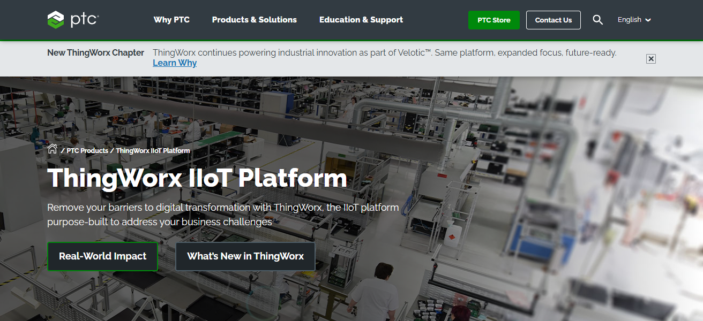Image resolution: width=703 pixels, height=321 pixels.
Task: Open the English language dropdown
Action: (634, 20)
